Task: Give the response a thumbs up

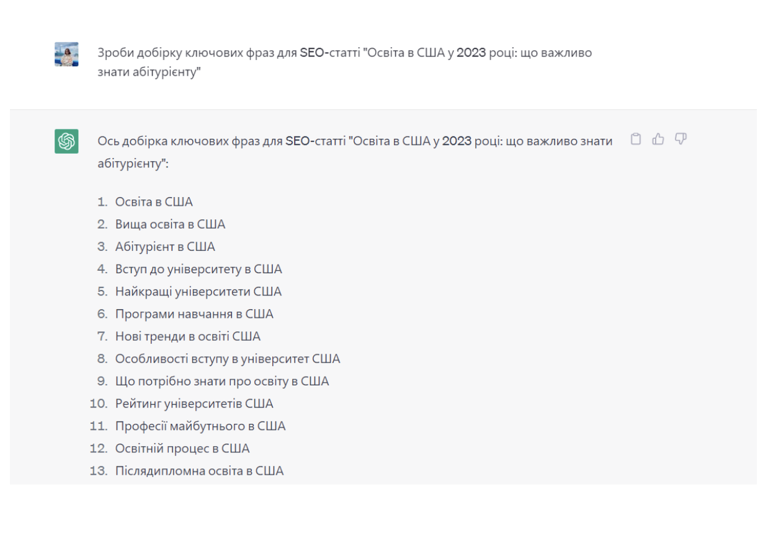Action: point(658,139)
